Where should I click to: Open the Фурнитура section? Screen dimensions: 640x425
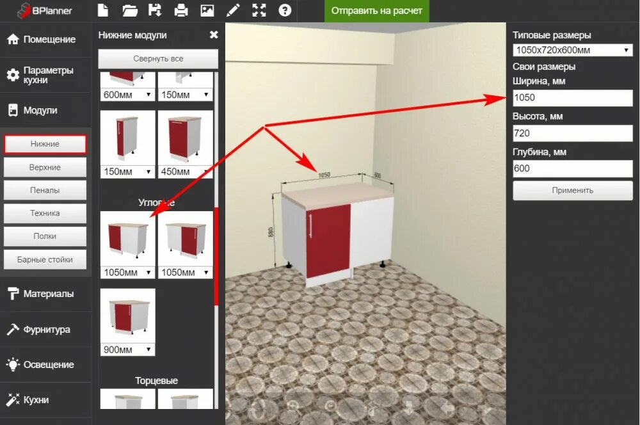coord(45,329)
